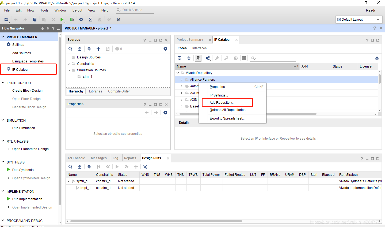
Task: Click the Quick Access search box
Action: point(135,10)
